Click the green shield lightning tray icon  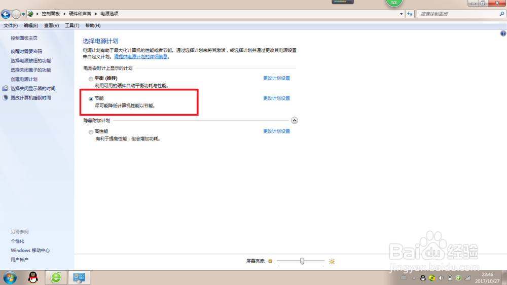pos(458,278)
